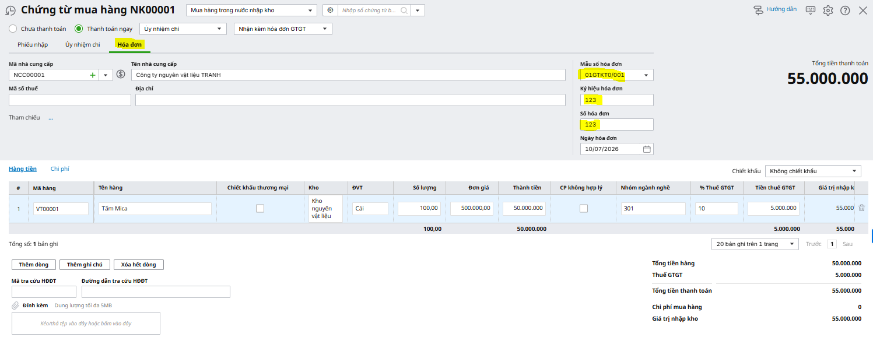The width and height of the screenshot is (873, 337).
Task: Open the Nhận kèm hóa đơn GTGT dropdown
Action: click(x=283, y=29)
